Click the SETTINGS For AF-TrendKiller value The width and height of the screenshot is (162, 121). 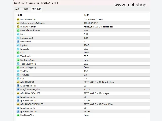pos(98,104)
